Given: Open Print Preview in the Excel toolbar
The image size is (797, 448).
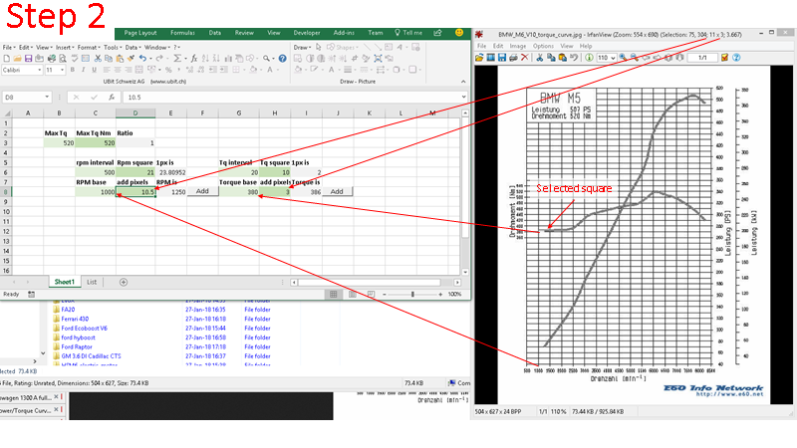Looking at the screenshot, I should click(x=63, y=59).
